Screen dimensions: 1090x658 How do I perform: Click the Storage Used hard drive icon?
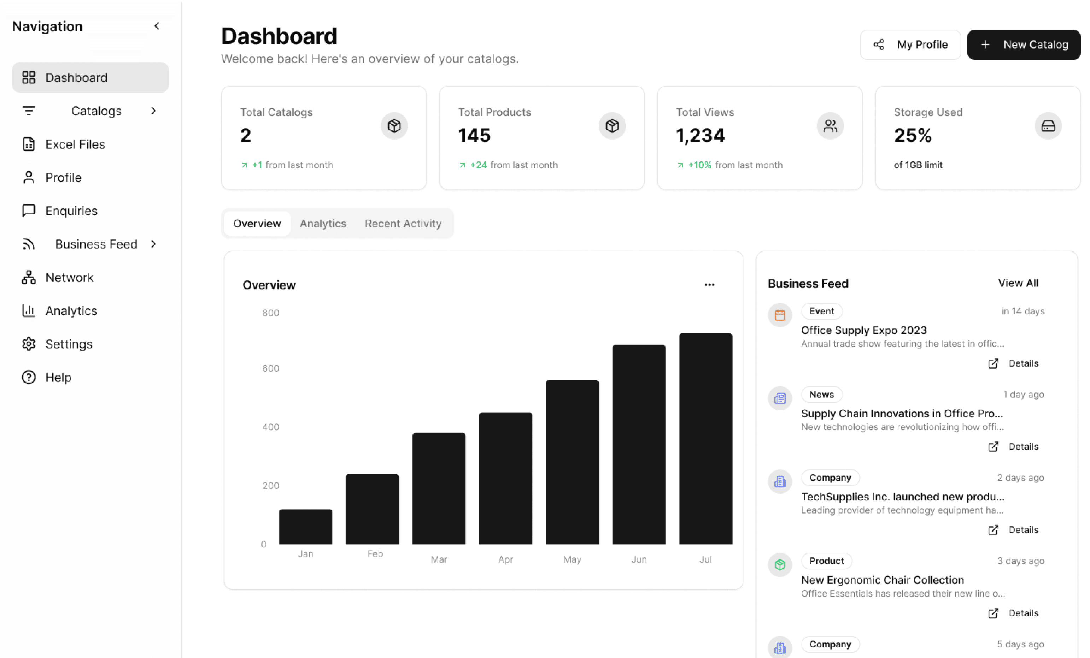1048,126
